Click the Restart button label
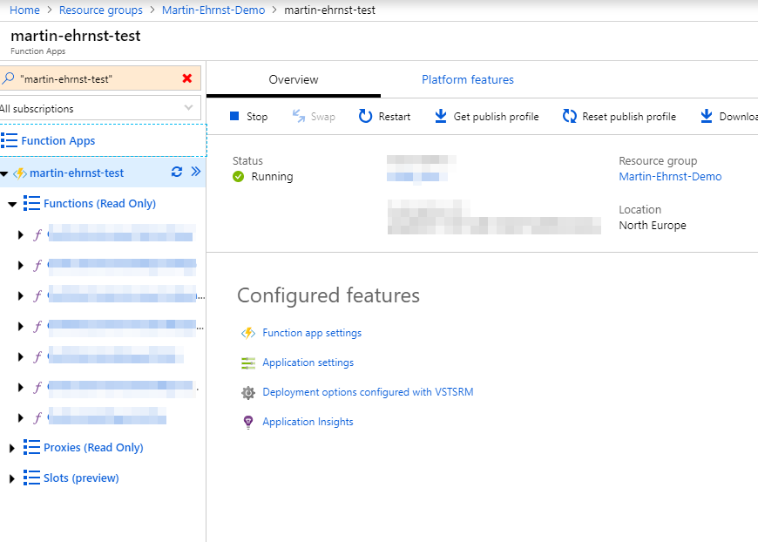 click(395, 117)
